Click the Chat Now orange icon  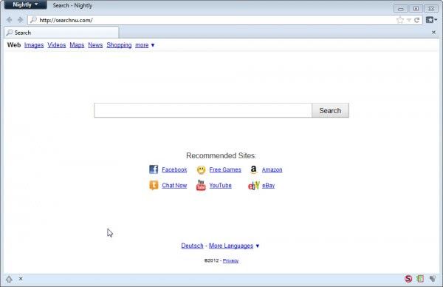point(154,186)
